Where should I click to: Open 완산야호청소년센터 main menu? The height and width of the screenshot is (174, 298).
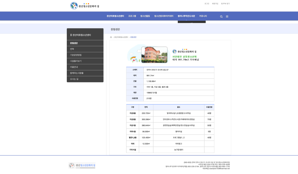115,16
